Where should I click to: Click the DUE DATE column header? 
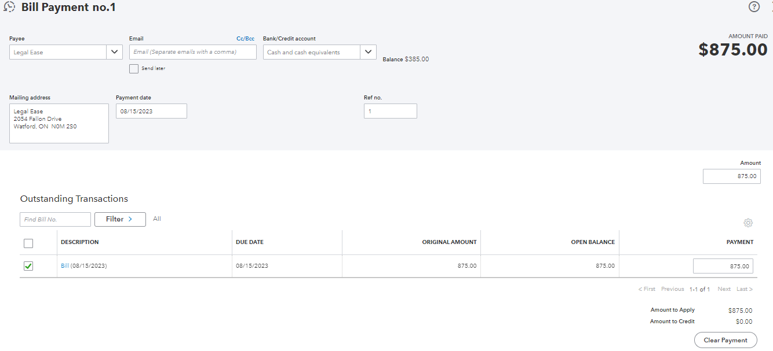tap(250, 242)
